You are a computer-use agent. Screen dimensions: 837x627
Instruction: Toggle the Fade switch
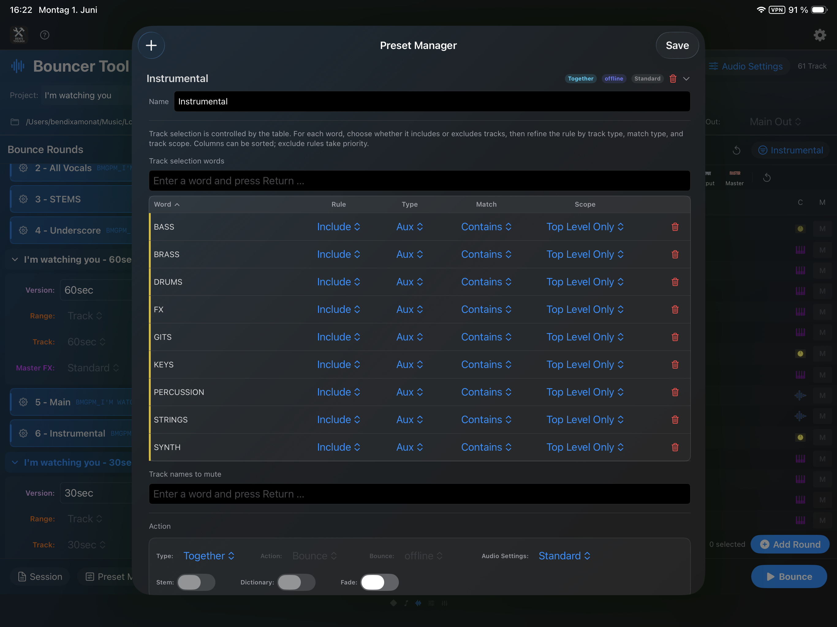click(x=380, y=582)
